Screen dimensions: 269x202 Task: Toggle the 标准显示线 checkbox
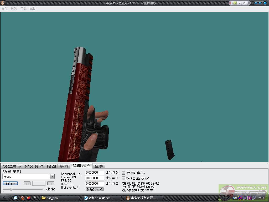[123, 178]
